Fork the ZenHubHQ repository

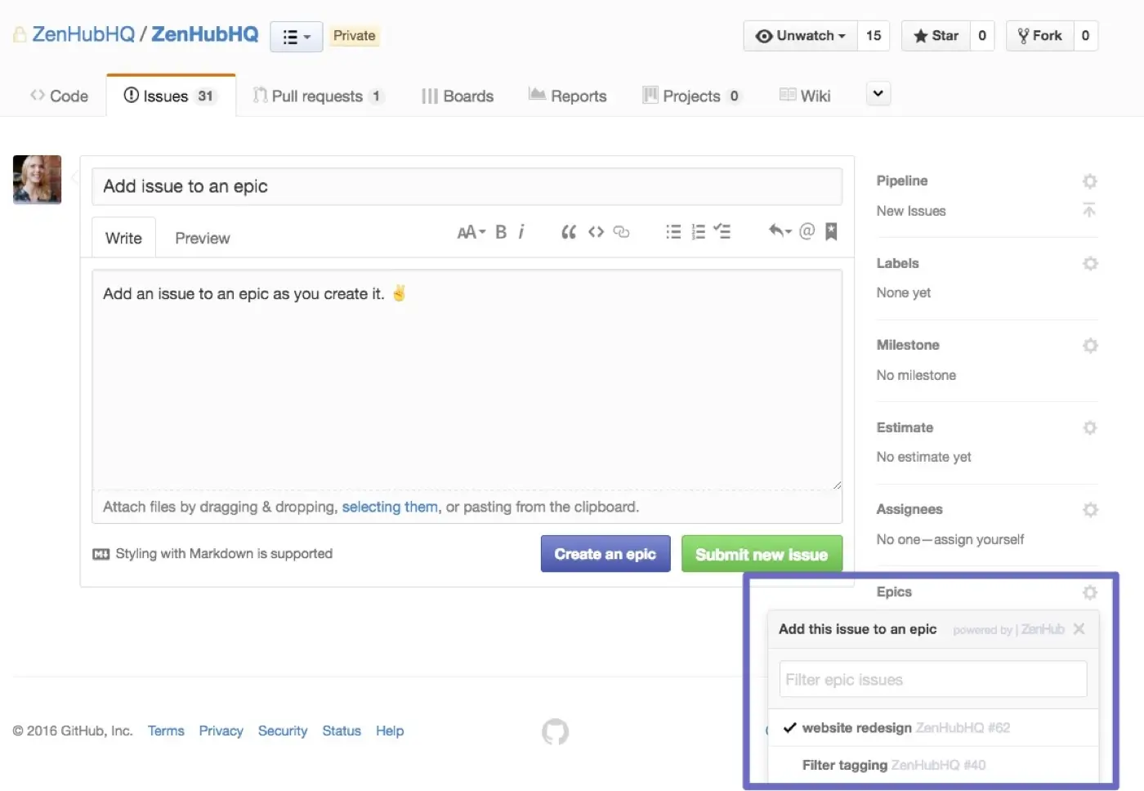pyautogui.click(x=1039, y=36)
